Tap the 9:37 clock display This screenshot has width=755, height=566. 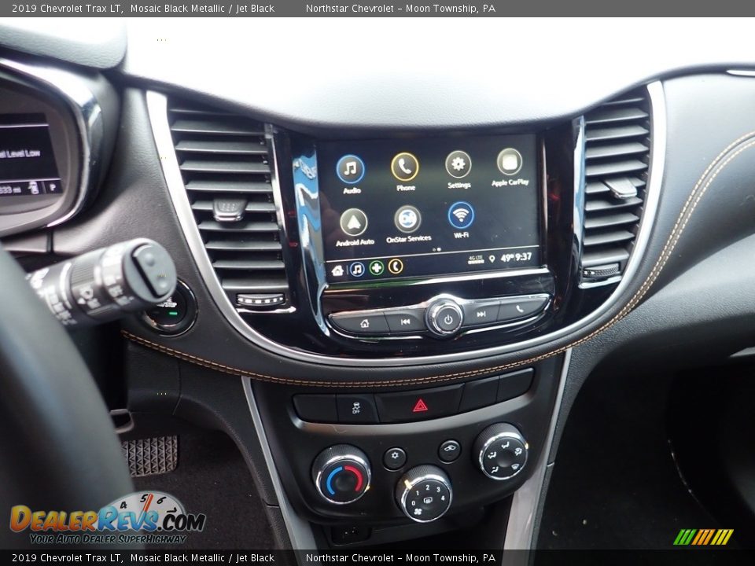pos(524,257)
